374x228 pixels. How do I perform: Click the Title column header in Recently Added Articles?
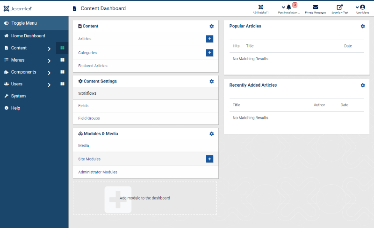tap(237, 105)
